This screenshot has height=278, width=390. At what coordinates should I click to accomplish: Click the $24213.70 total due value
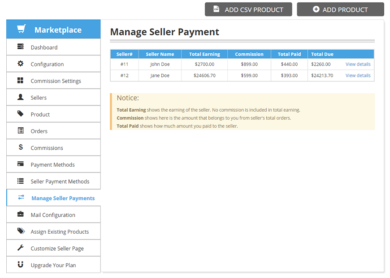coord(322,76)
